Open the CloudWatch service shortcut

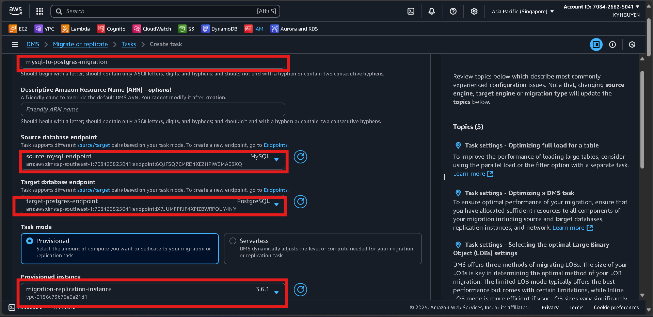(x=152, y=29)
